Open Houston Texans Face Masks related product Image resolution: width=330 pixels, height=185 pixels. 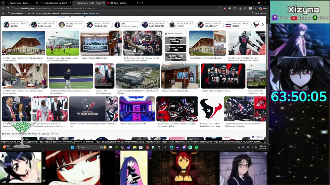pyautogui.click(x=176, y=57)
